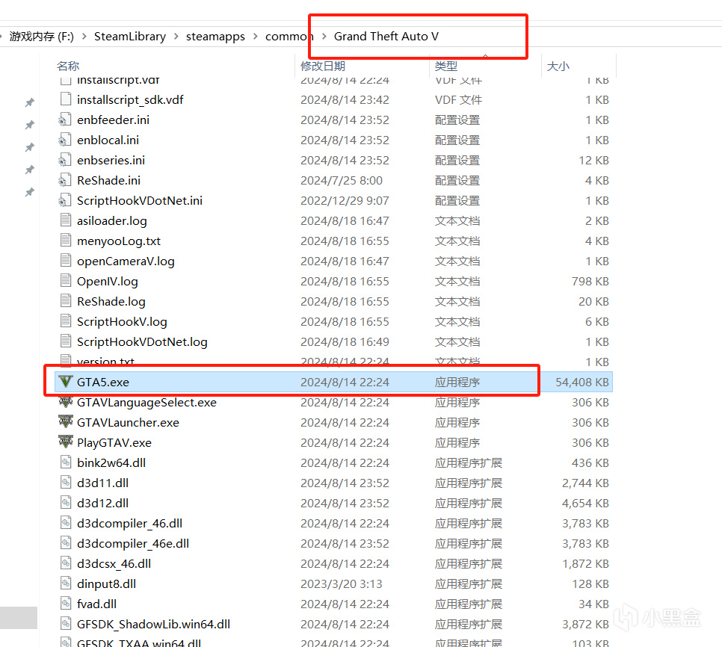Sort by the 类型 column header
This screenshot has height=647, width=722.
click(446, 66)
